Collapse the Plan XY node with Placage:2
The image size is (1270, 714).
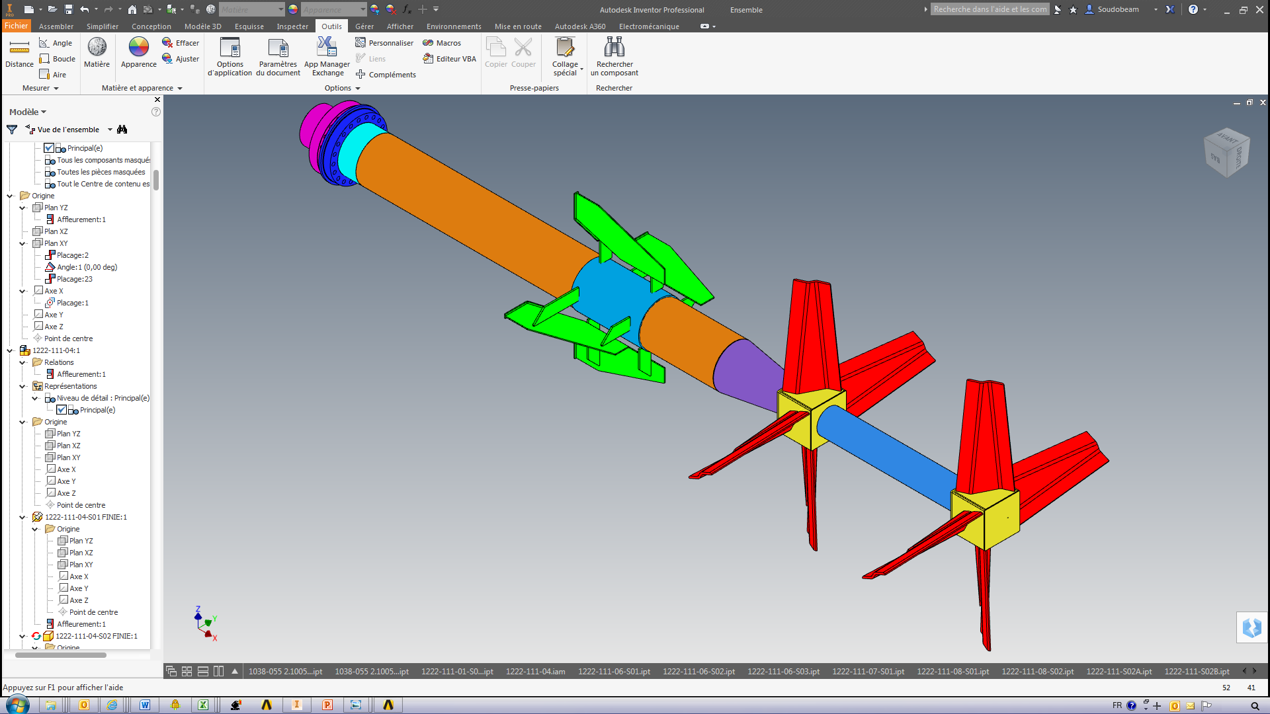pyautogui.click(x=22, y=243)
